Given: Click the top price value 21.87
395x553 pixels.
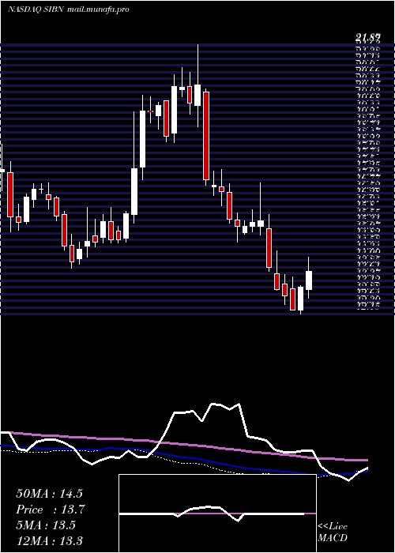Looking at the screenshot, I should [367, 38].
